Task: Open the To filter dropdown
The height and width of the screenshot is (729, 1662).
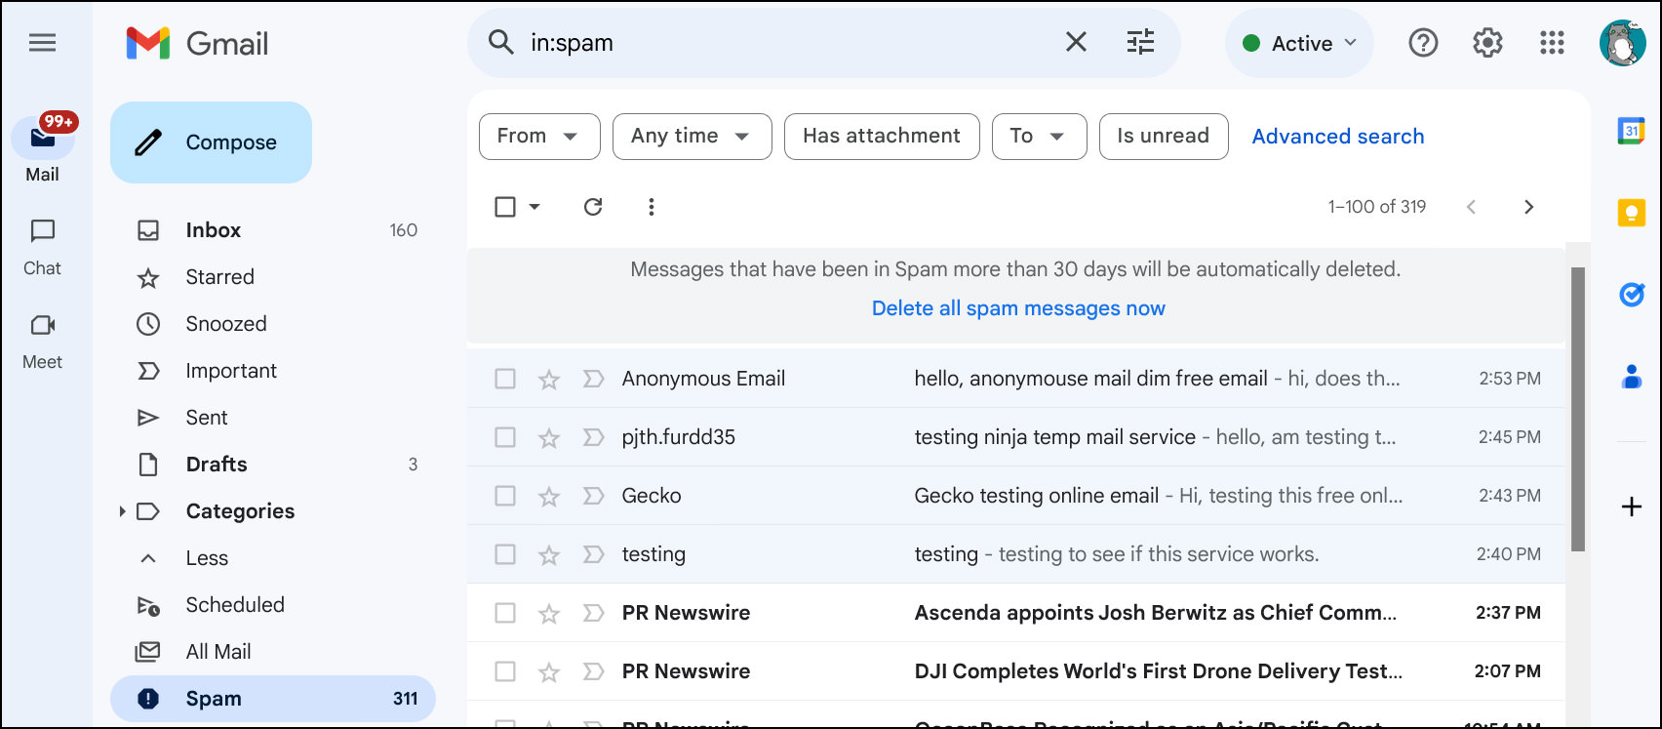Action: click(1040, 136)
